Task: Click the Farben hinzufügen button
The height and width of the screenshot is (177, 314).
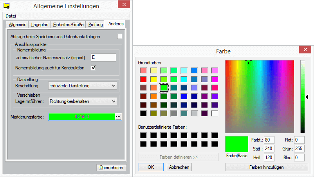Action: [267, 167]
